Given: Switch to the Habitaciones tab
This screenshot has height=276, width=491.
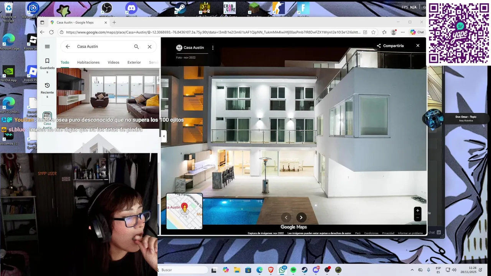Looking at the screenshot, I should [88, 62].
